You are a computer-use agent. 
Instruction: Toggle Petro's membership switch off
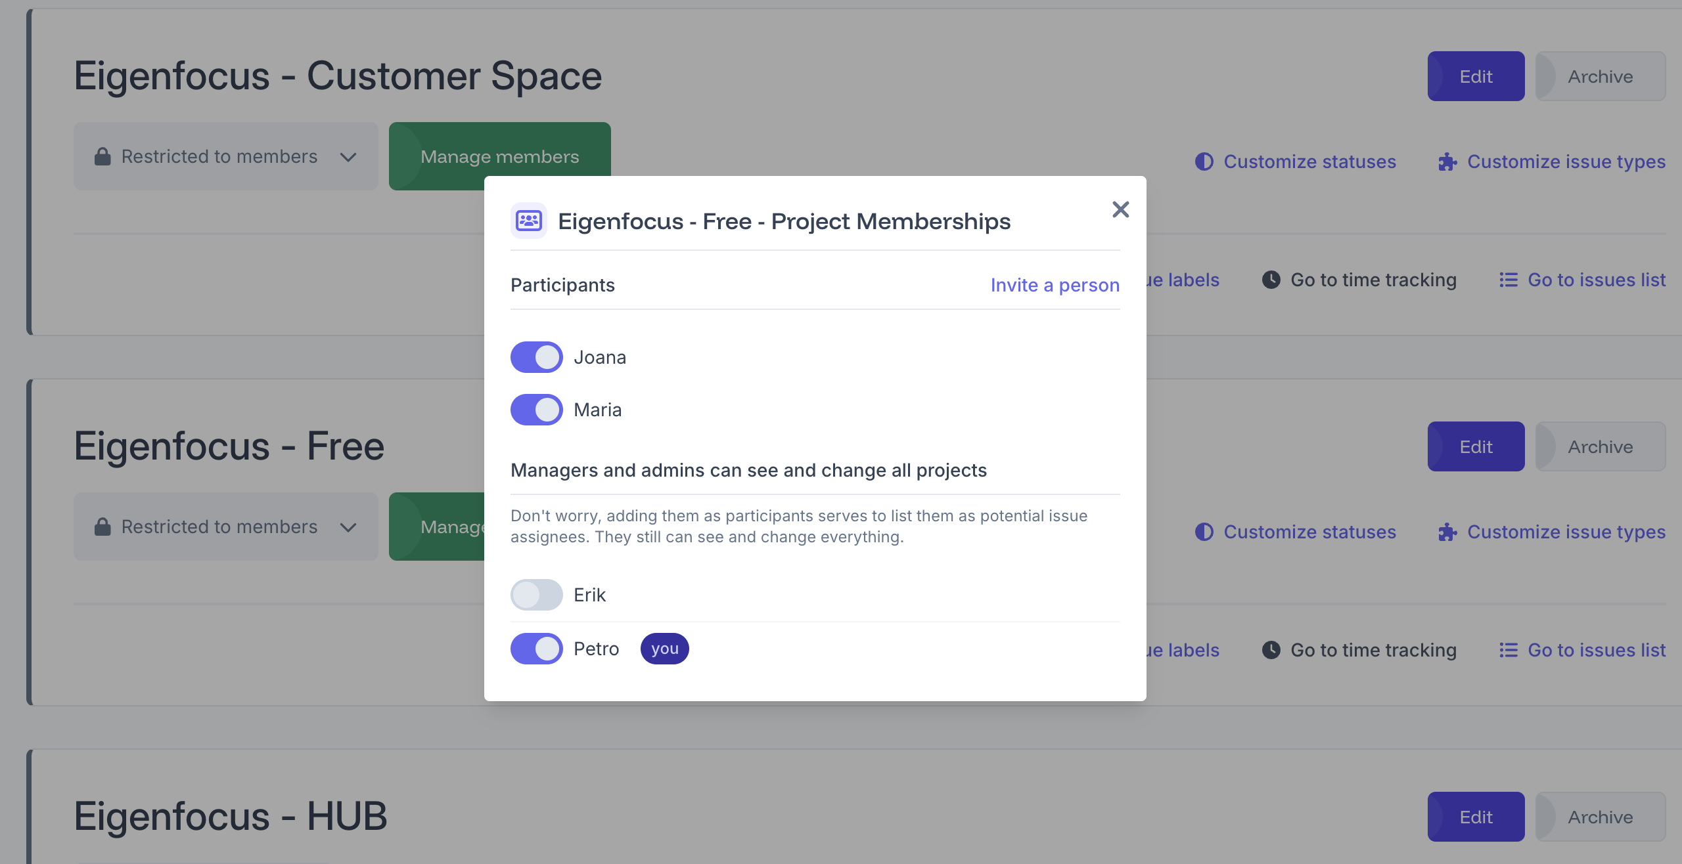pos(537,649)
